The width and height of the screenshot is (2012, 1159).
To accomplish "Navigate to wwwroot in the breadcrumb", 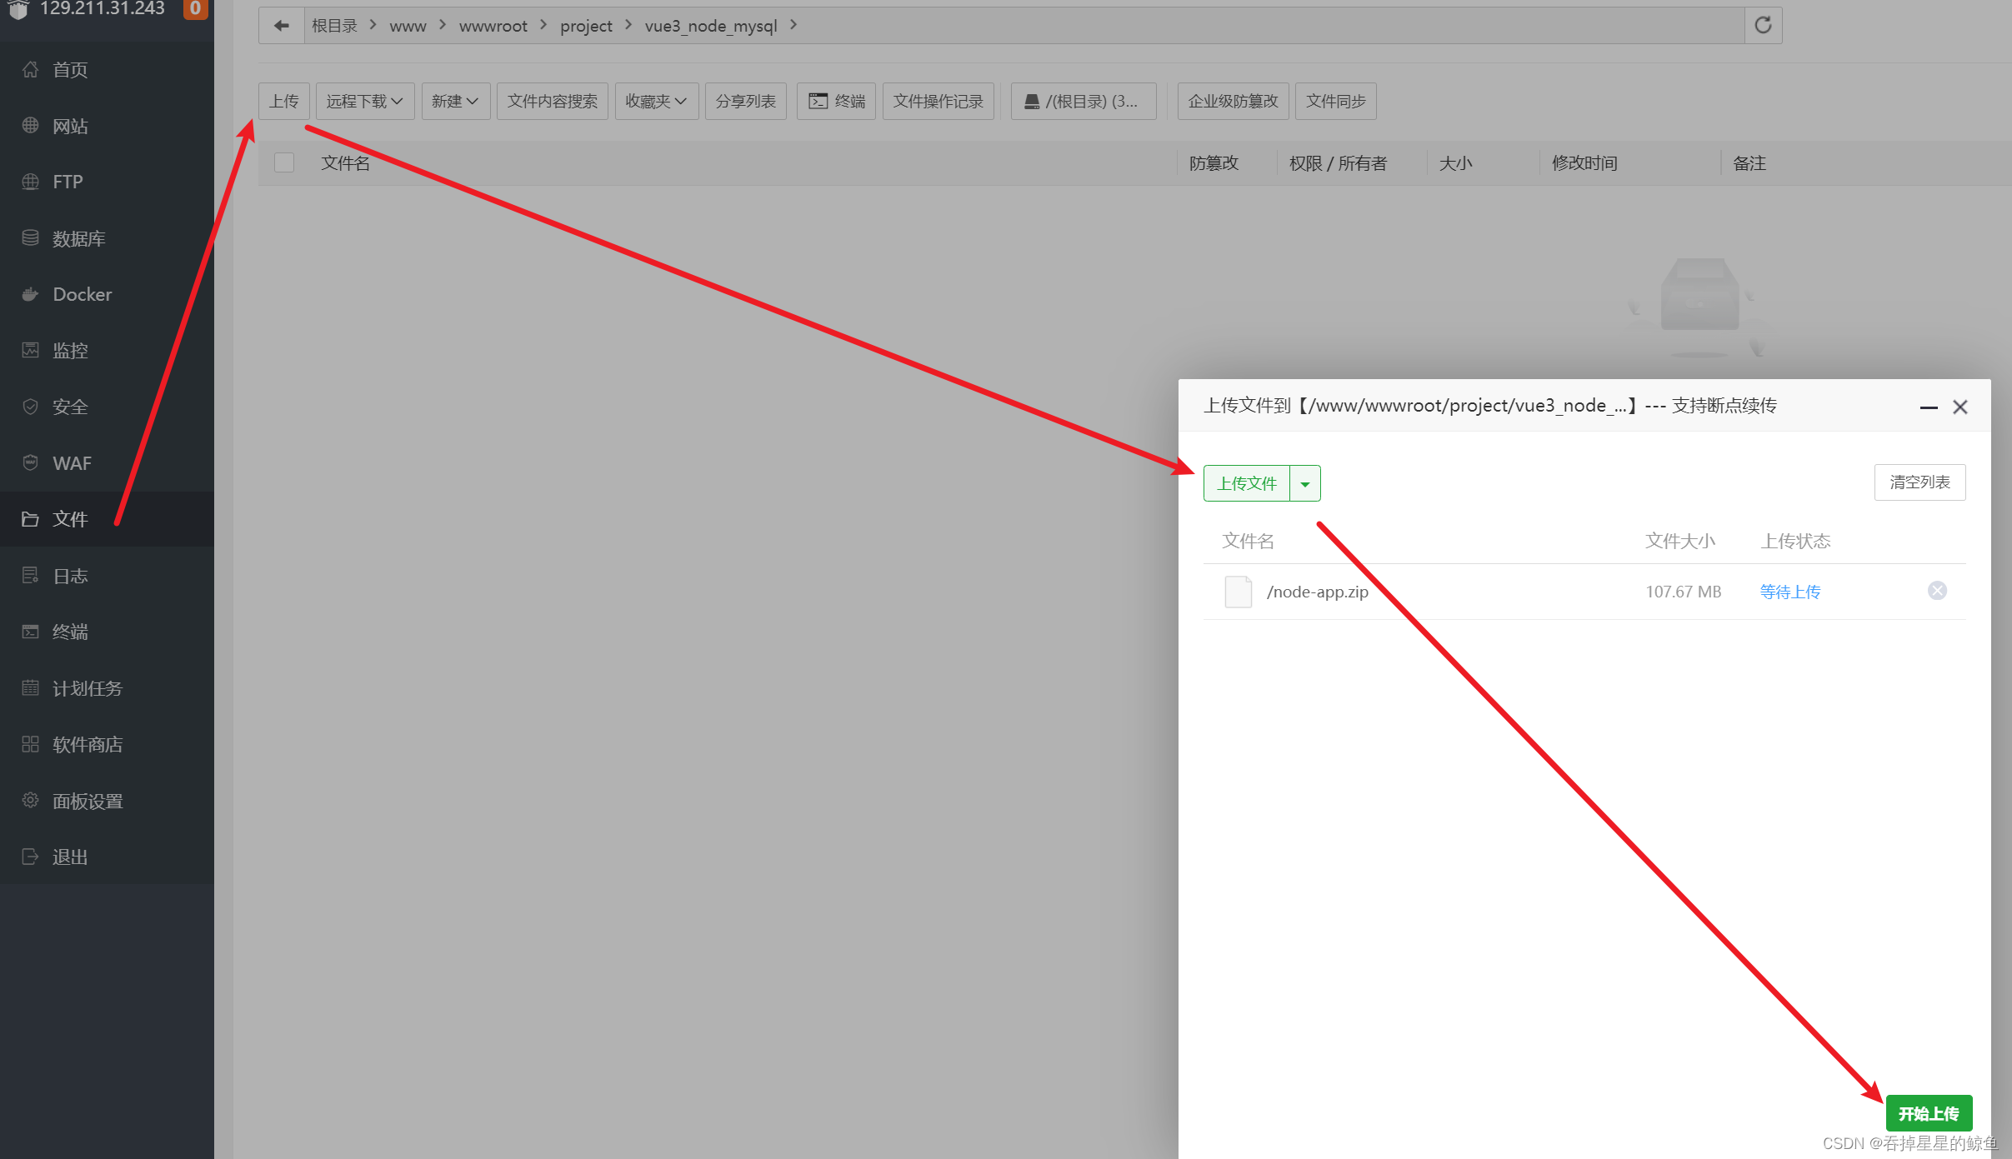I will pyautogui.click(x=493, y=25).
